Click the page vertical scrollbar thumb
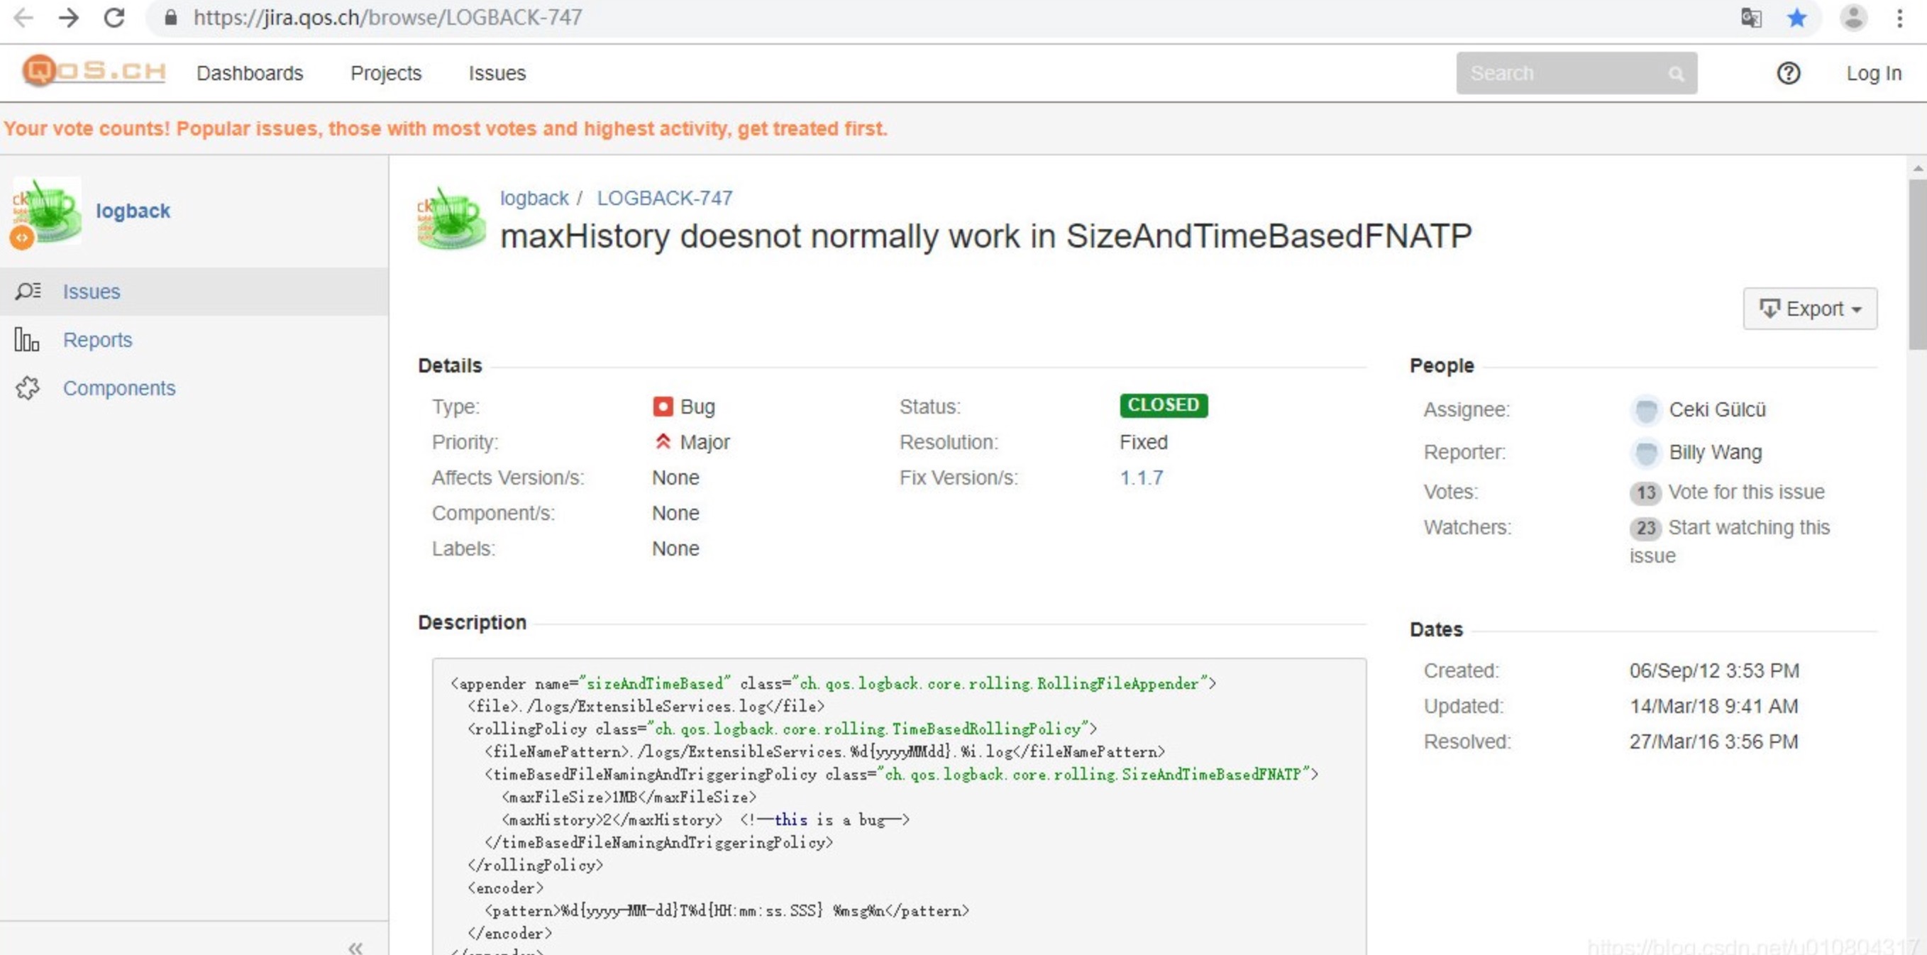This screenshot has width=1927, height=955. coord(1916,263)
